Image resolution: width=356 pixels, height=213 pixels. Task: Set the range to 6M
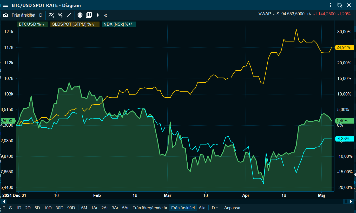click(x=84, y=208)
